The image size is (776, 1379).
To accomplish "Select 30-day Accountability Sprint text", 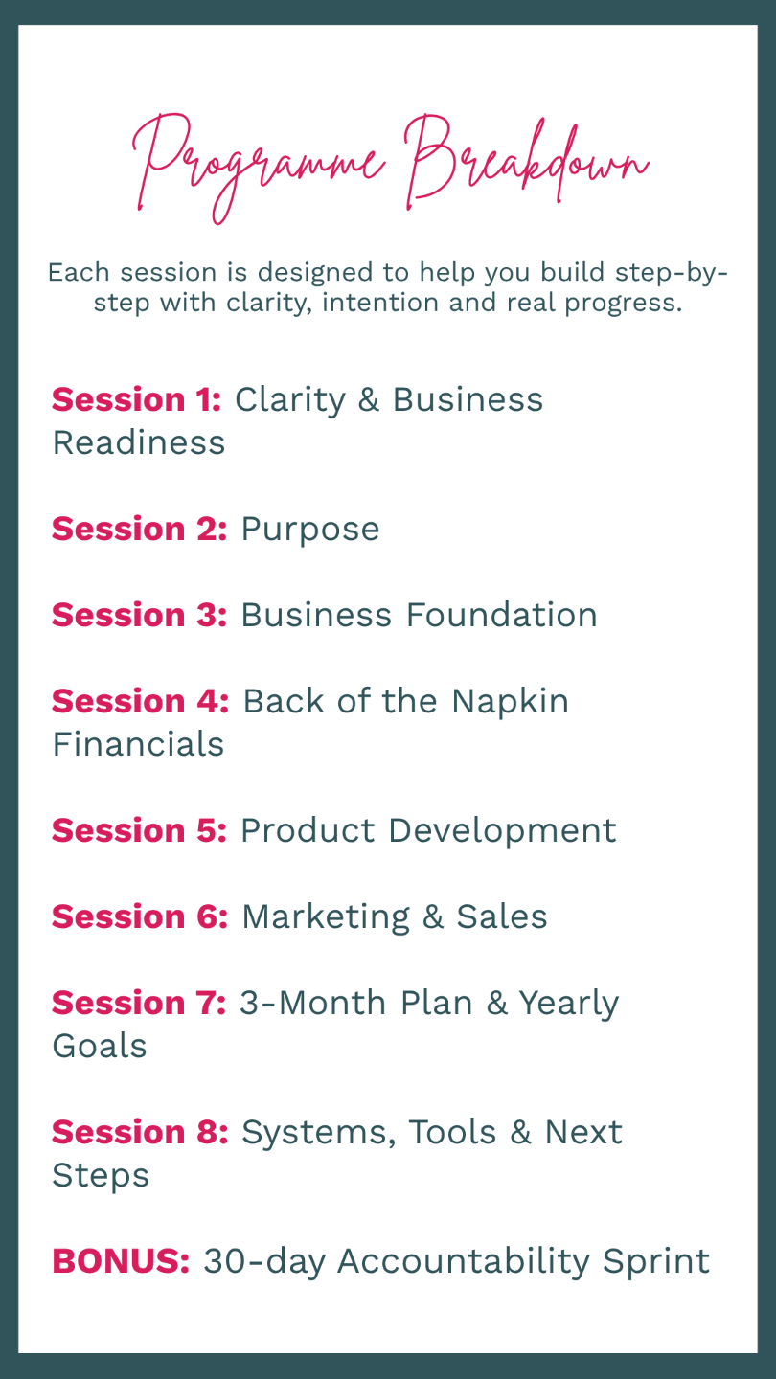I will [457, 1262].
